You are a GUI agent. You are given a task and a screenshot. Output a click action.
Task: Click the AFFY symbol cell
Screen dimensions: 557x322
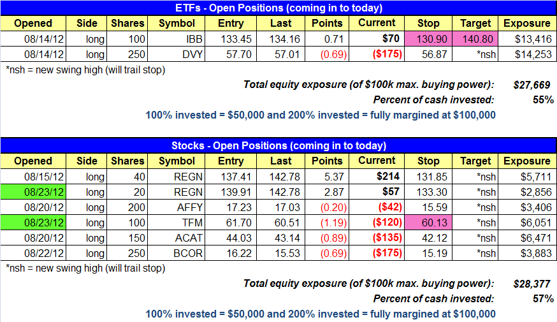[177, 207]
